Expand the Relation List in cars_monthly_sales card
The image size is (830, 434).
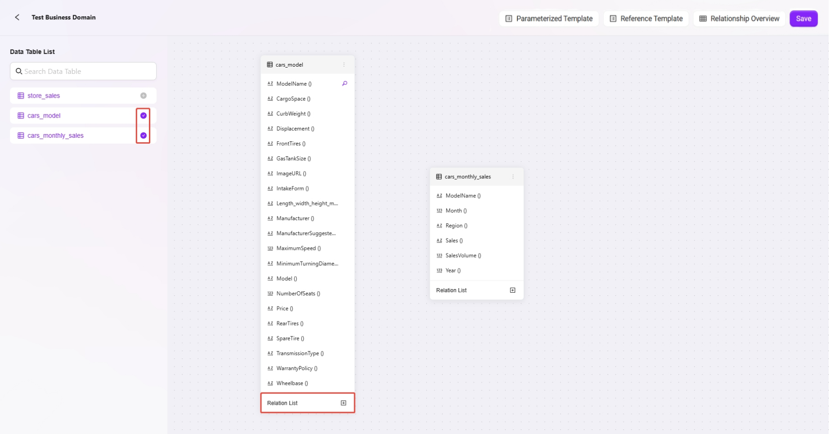512,290
